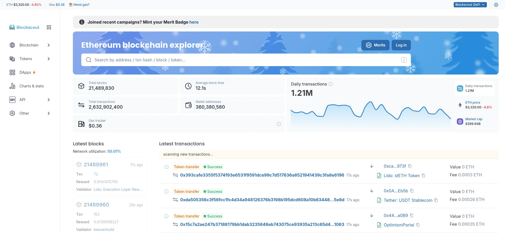Click the Gas tracker info icon

click(279, 124)
